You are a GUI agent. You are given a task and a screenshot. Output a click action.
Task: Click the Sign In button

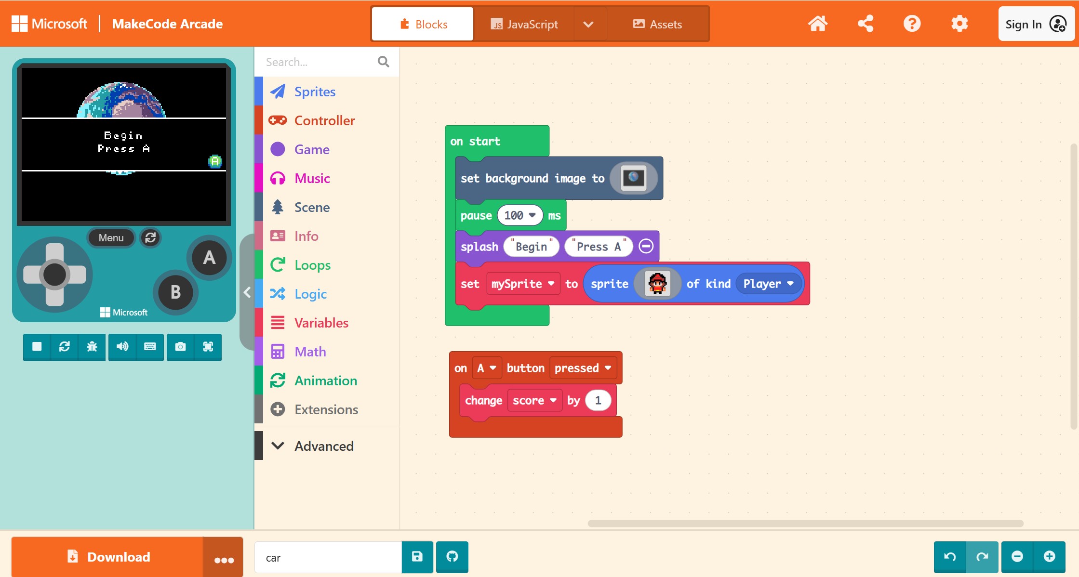click(1036, 24)
